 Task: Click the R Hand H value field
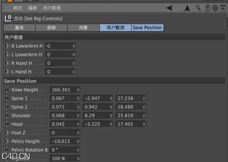pos(60,63)
